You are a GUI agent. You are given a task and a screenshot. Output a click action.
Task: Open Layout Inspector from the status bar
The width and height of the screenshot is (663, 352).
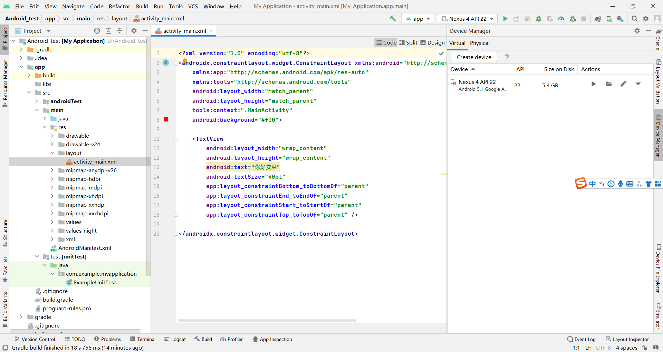pyautogui.click(x=631, y=339)
